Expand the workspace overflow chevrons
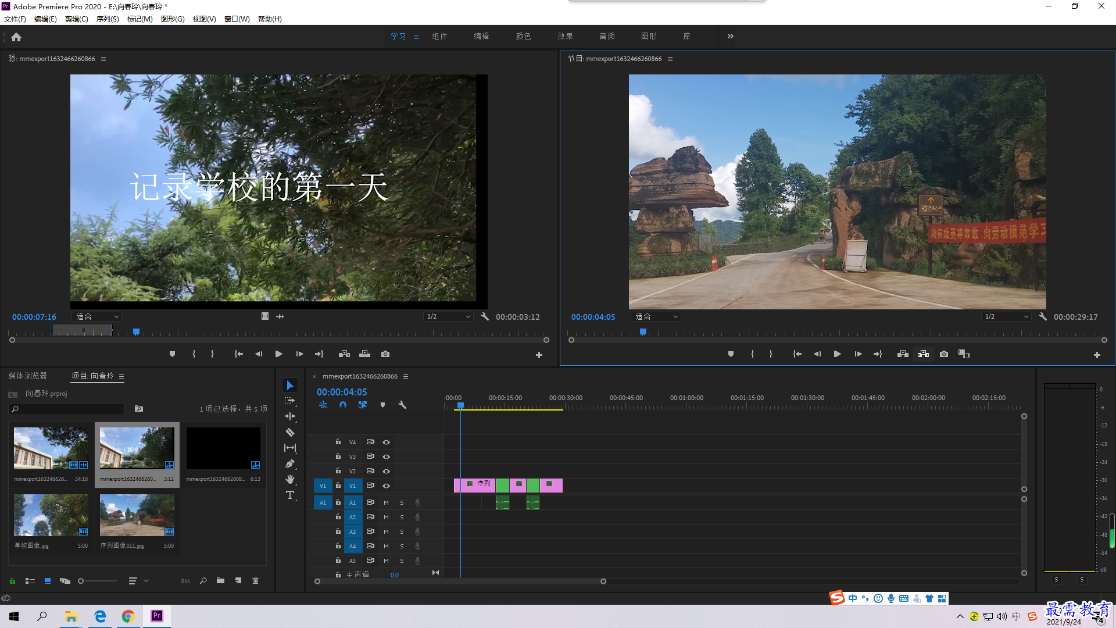Screen dimensions: 1116x628 click(x=731, y=36)
